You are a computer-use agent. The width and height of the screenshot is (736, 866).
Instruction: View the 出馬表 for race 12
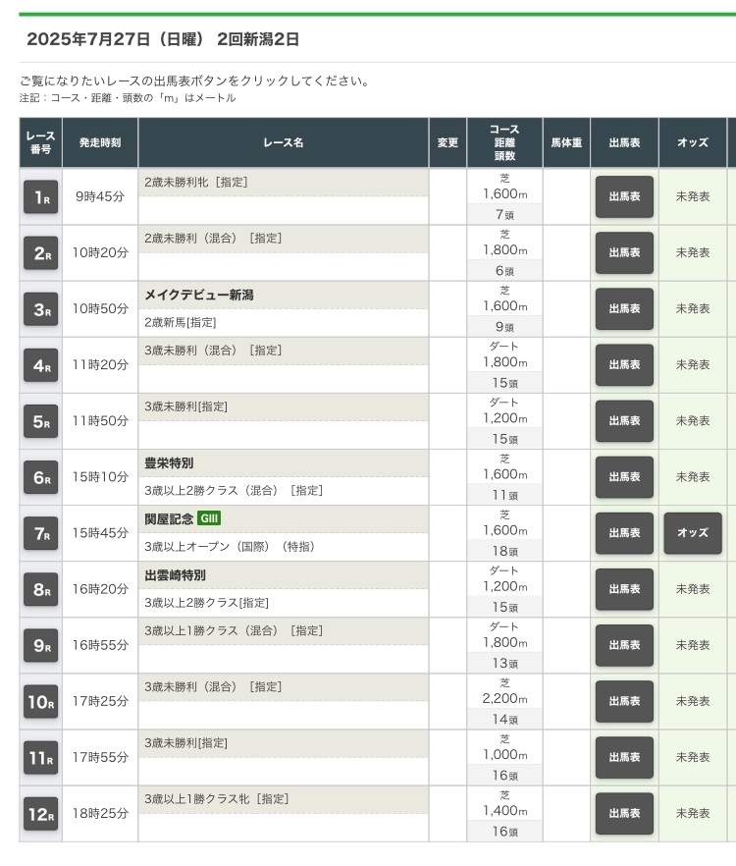click(624, 813)
